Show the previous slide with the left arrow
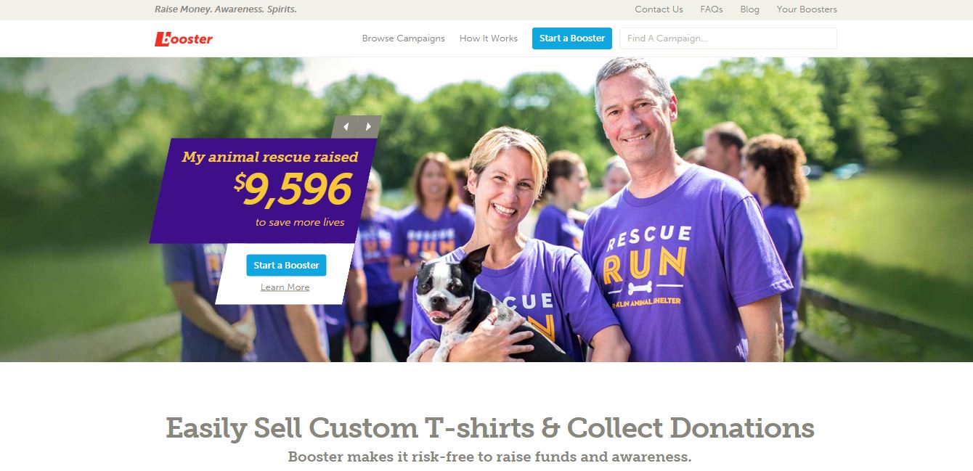 click(x=346, y=127)
